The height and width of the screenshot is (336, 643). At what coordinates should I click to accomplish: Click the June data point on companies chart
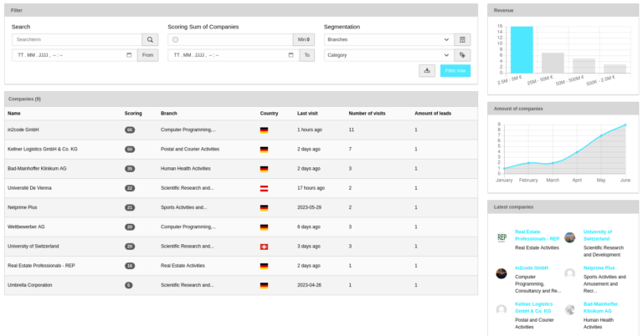click(625, 125)
